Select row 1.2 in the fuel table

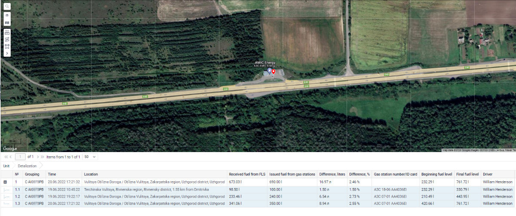click(258, 196)
